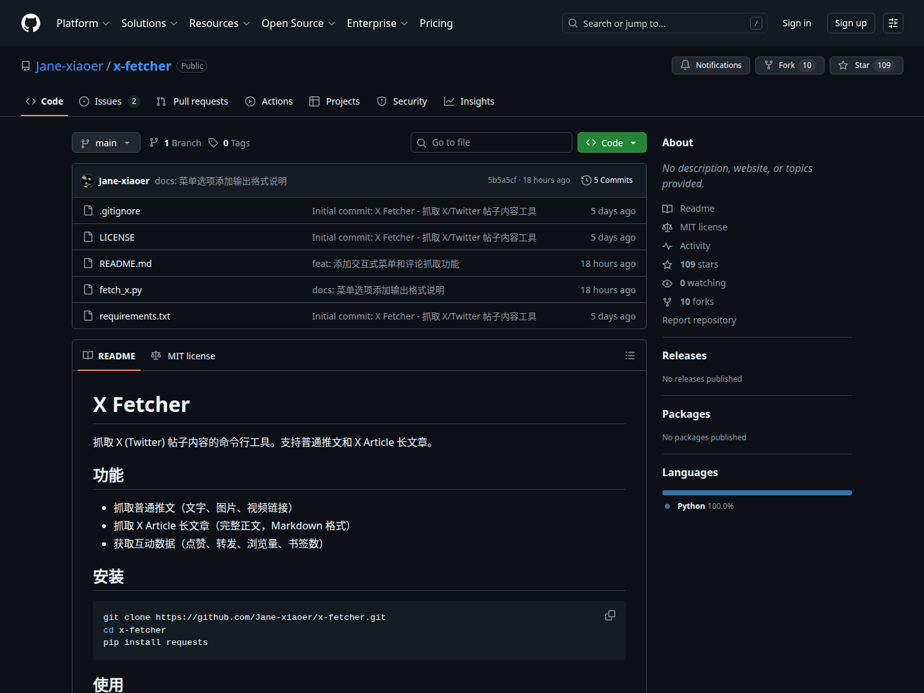Copy the git clone code snippet
This screenshot has width=924, height=693.
(610, 615)
